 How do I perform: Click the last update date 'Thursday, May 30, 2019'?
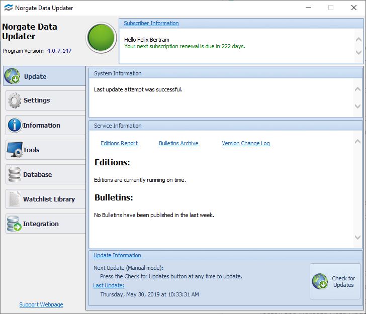point(150,294)
